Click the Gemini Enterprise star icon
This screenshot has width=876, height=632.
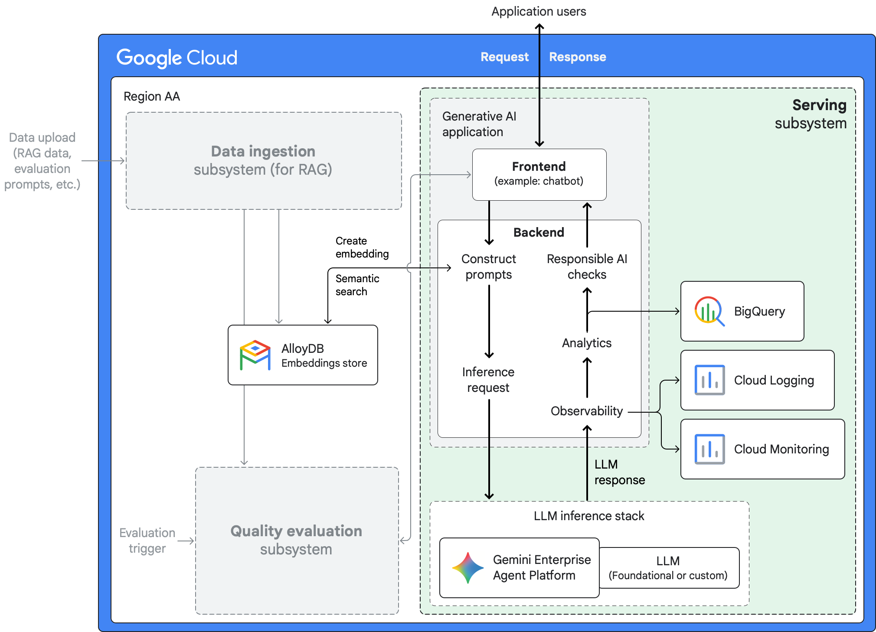click(x=467, y=567)
